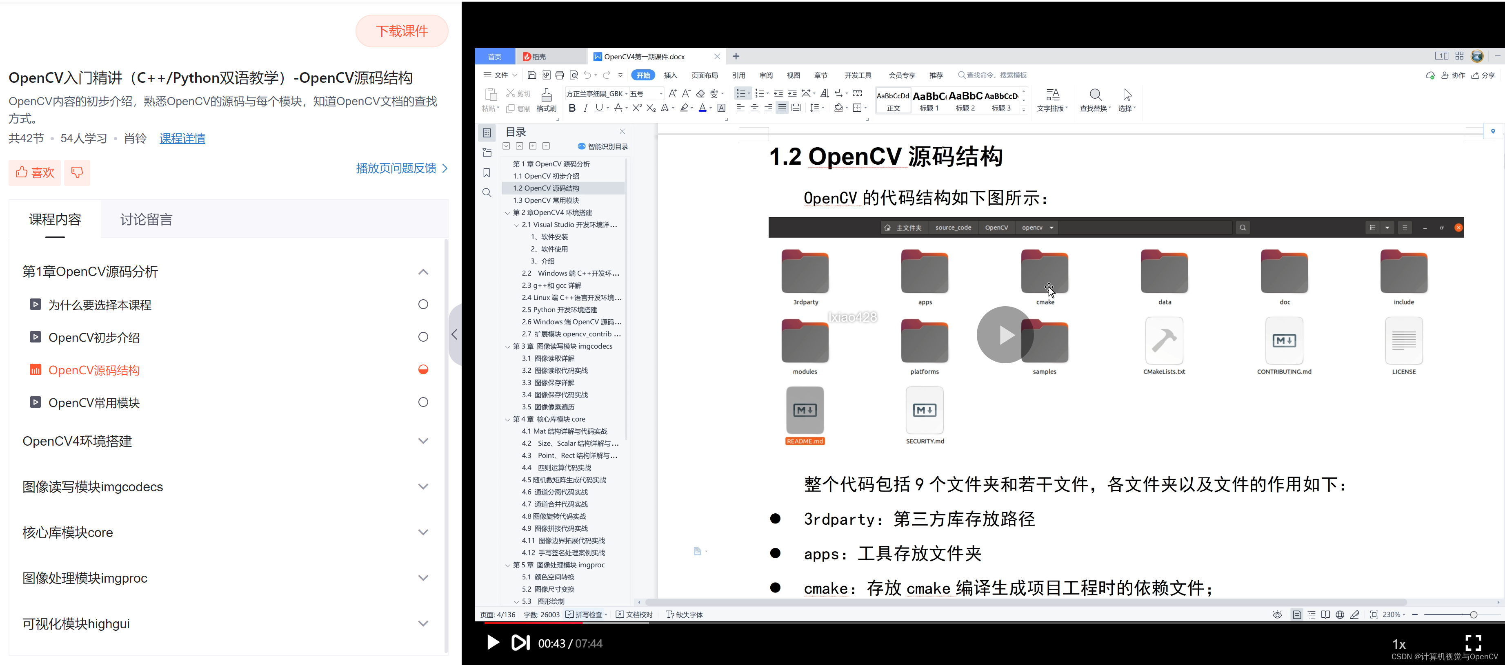Viewport: 1505px width, 665px height.
Task: Add a new document tab with plus
Action: click(x=736, y=56)
